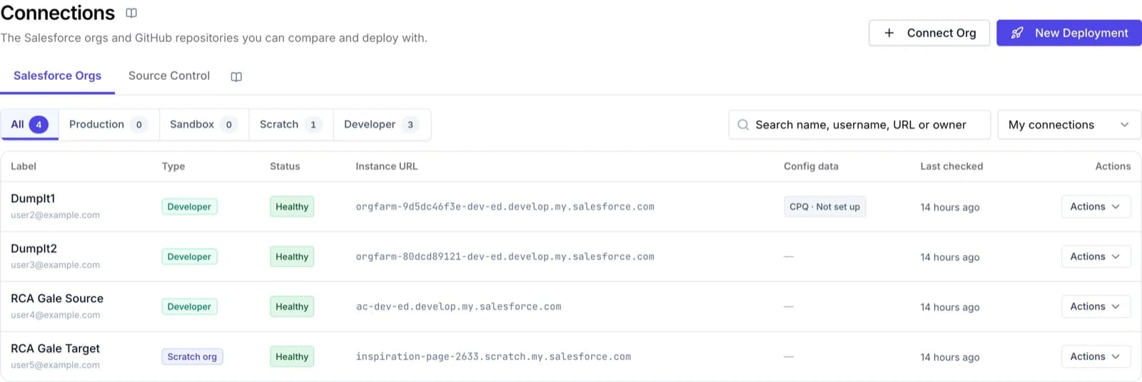Viewport: 1142px width, 382px height.
Task: Select the All filter tab
Action: click(30, 124)
